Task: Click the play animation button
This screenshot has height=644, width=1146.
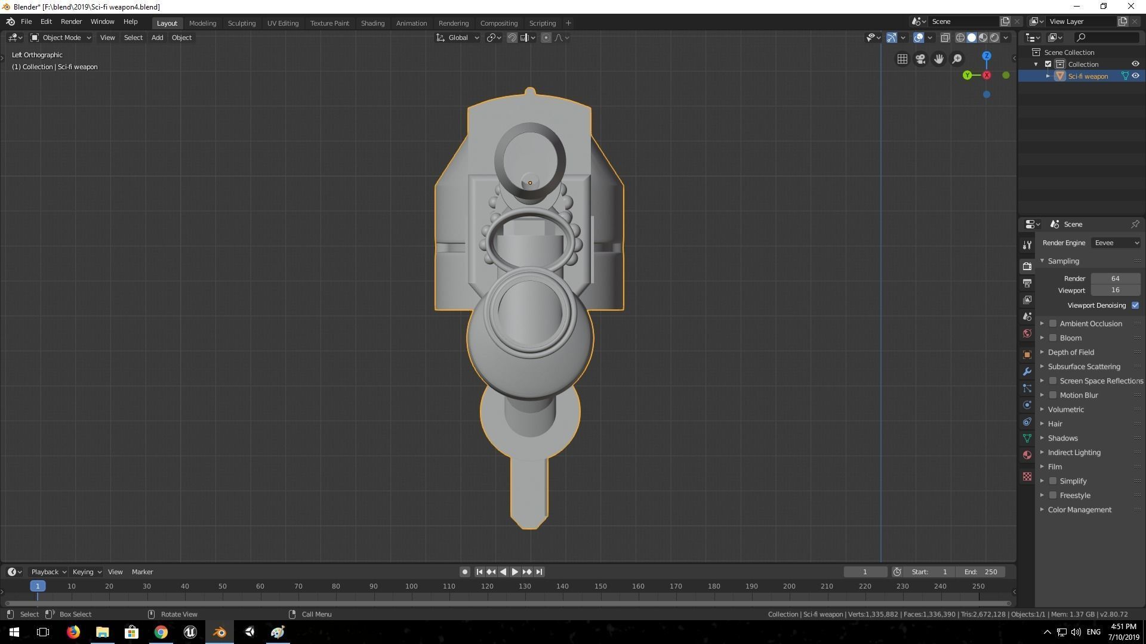Action: point(515,572)
